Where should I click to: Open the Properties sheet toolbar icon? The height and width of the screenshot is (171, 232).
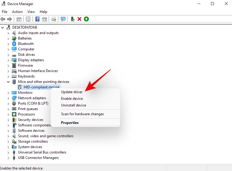coord(28,19)
